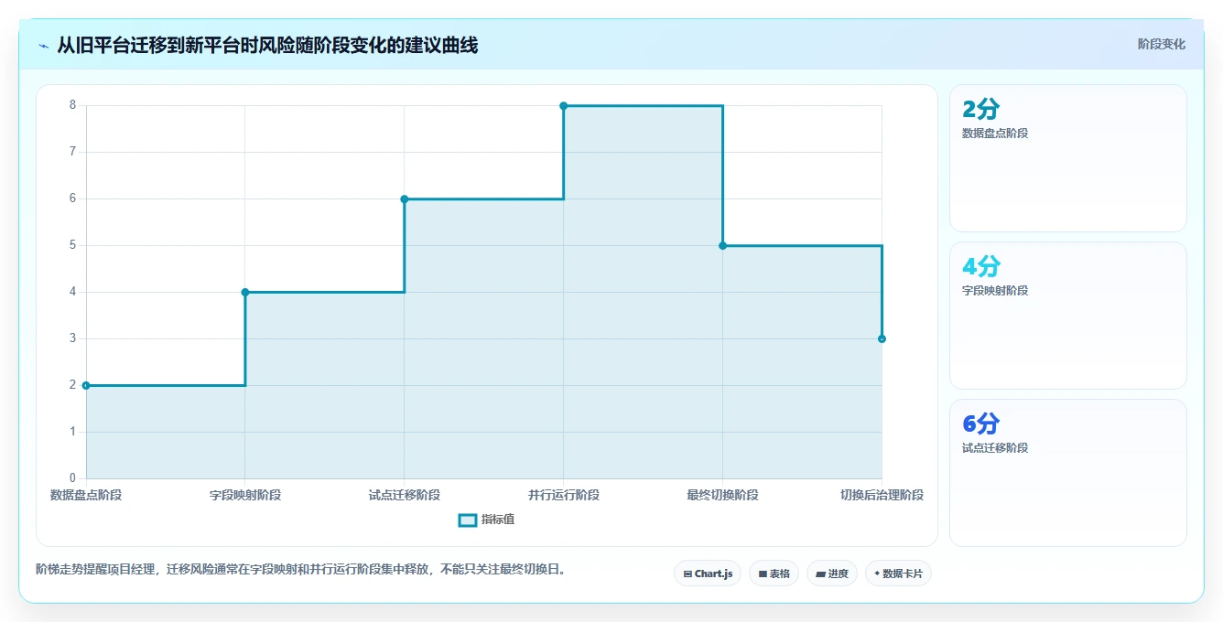Click x-axis label 数据盘点阶段
The width and height of the screenshot is (1223, 622).
86,495
